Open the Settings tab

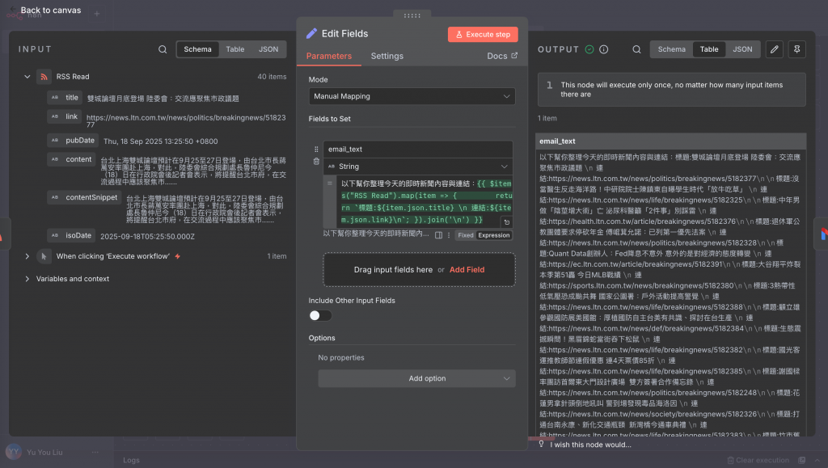pyautogui.click(x=387, y=56)
